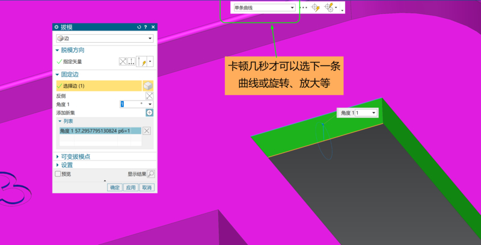
Task: Select the 角度 1 57.2957795130824 list row
Action: pyautogui.click(x=100, y=131)
